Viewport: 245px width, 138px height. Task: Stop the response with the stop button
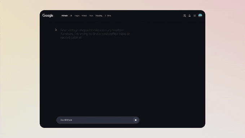pos(136,120)
